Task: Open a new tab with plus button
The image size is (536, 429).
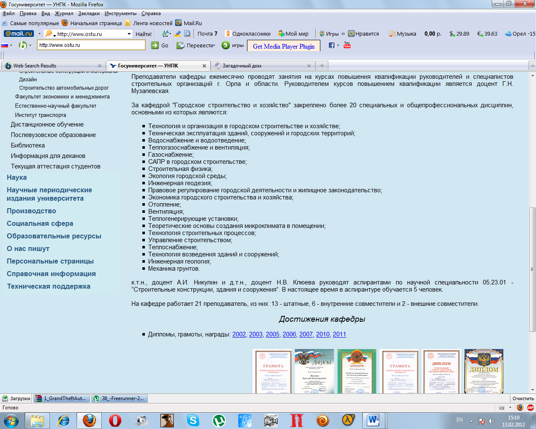Action: click(x=322, y=66)
